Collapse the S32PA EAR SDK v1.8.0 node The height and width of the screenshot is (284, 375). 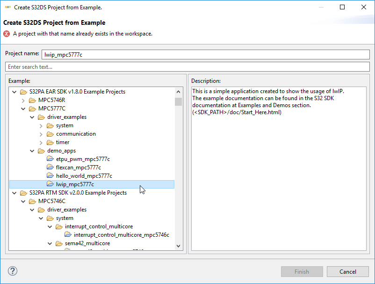coord(14,92)
